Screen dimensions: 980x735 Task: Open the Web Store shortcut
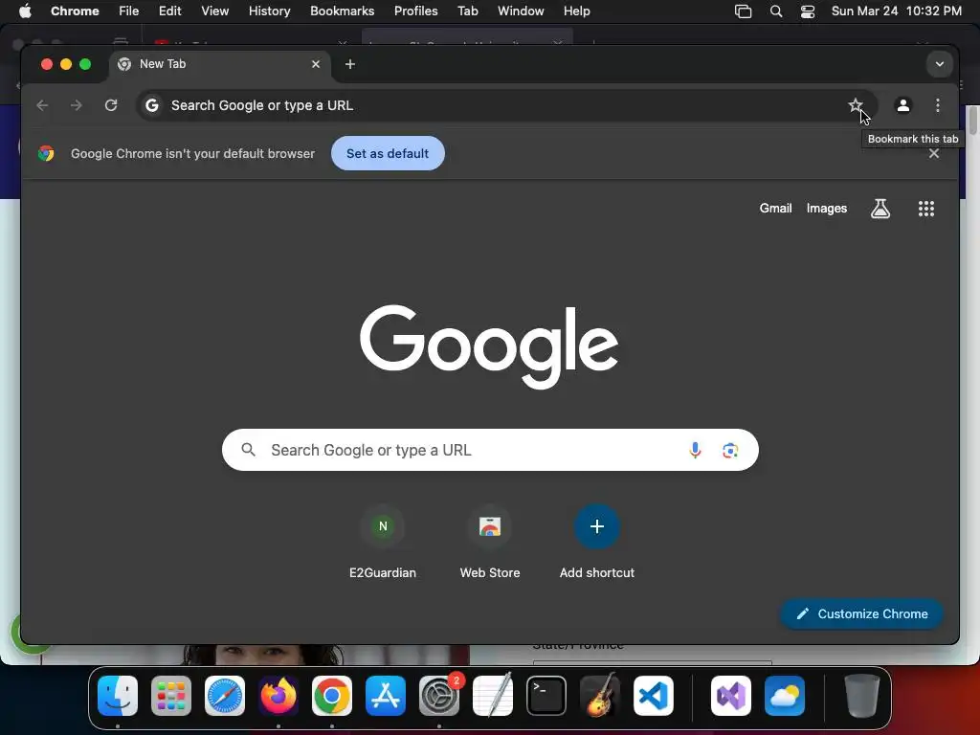pos(490,542)
